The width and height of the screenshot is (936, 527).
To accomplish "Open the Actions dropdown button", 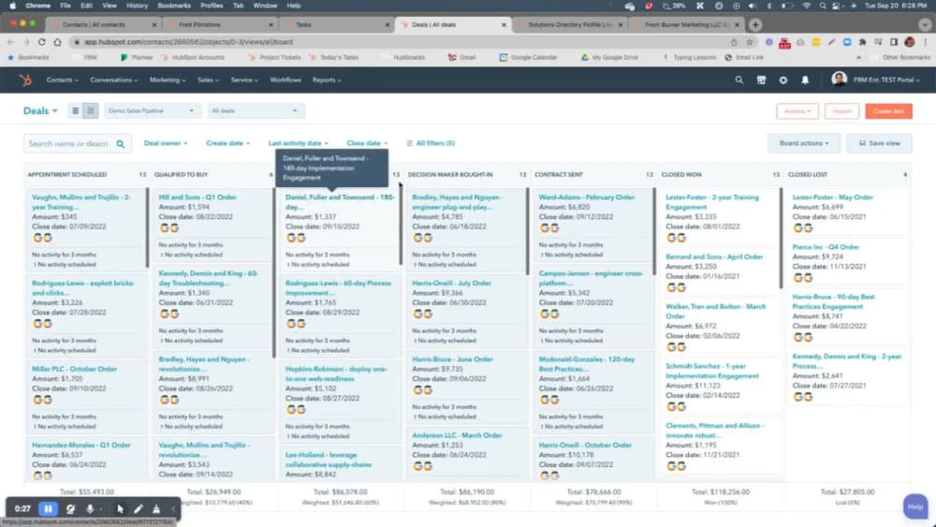I will (x=797, y=111).
